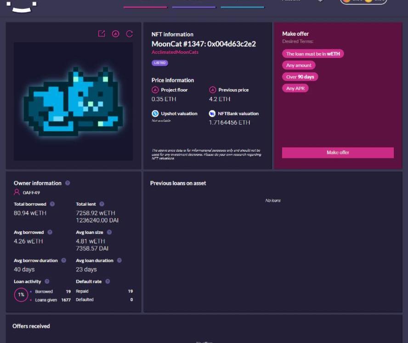Click the owner address 0AFF49
Screen dimensions: 408x343
tap(31, 193)
